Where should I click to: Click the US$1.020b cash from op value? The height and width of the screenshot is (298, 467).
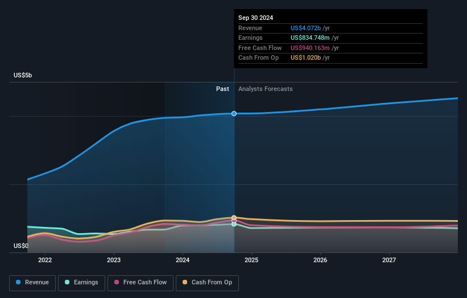tap(305, 58)
